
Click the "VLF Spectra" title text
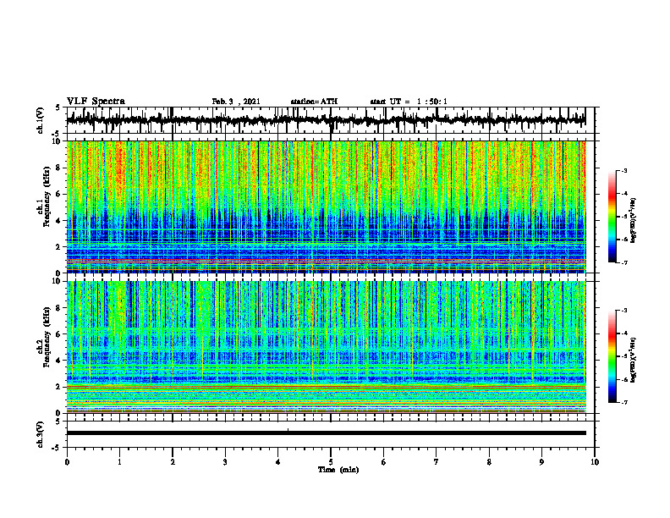(96, 102)
